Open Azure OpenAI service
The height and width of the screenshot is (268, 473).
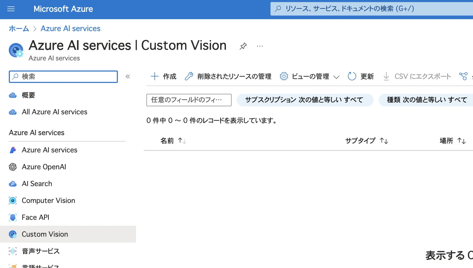coord(44,167)
